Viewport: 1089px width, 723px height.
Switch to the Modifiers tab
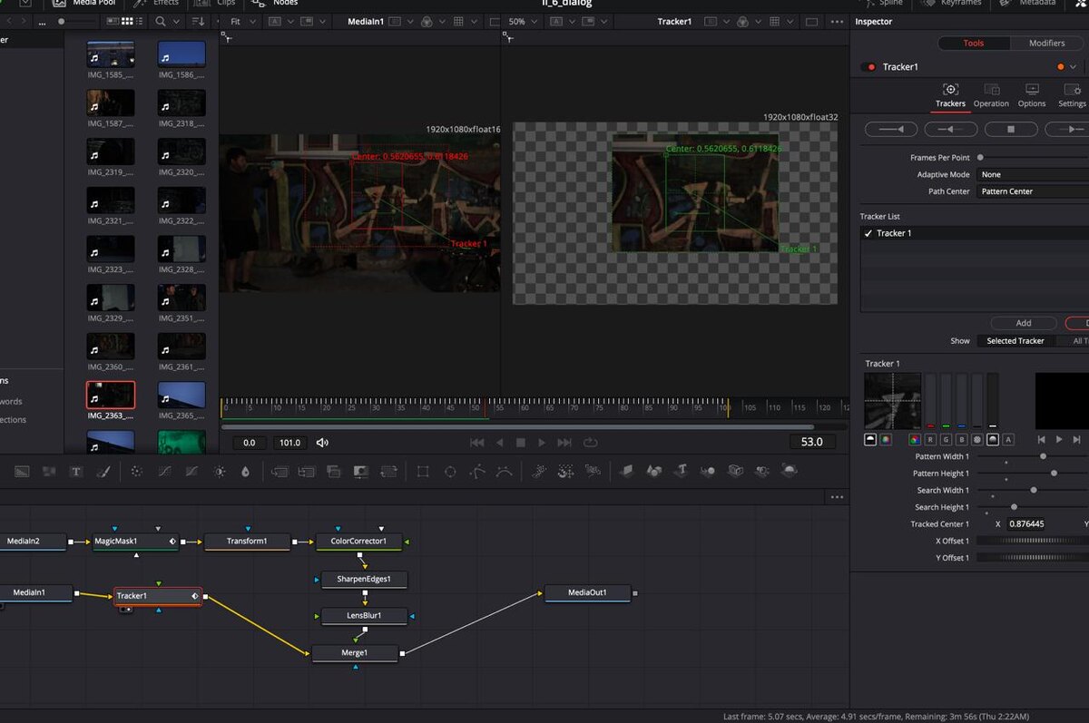(x=1046, y=43)
